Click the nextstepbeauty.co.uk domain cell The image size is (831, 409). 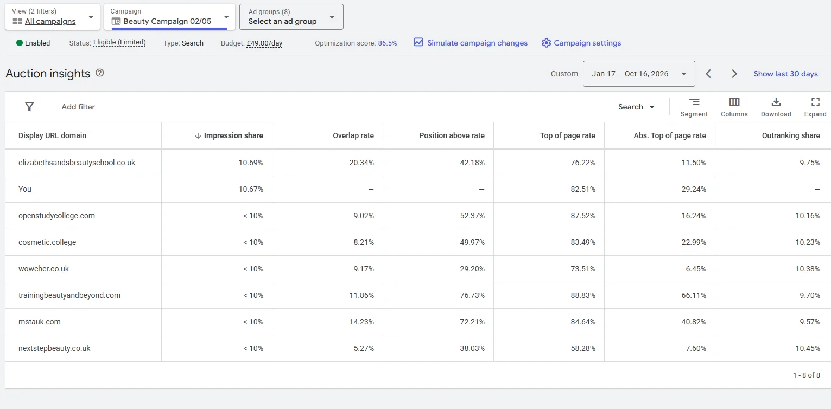click(x=54, y=348)
